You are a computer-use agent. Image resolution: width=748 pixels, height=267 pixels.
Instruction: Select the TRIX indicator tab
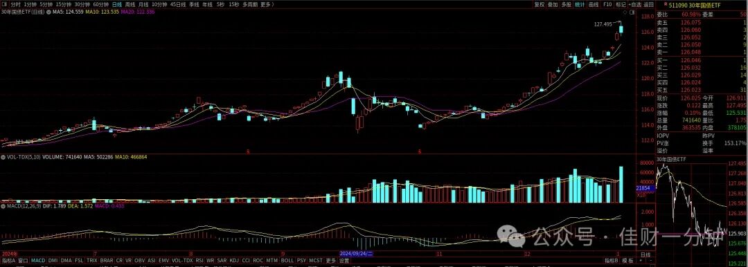(x=92, y=260)
